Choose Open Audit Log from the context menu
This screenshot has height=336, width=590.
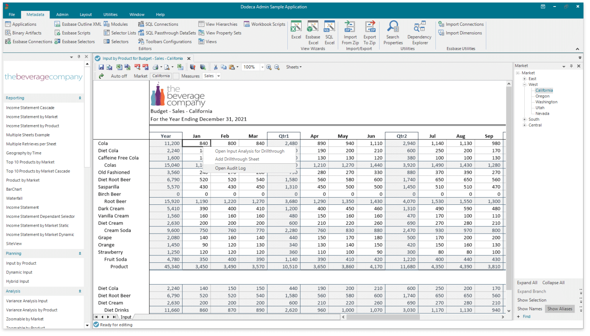coord(230,168)
